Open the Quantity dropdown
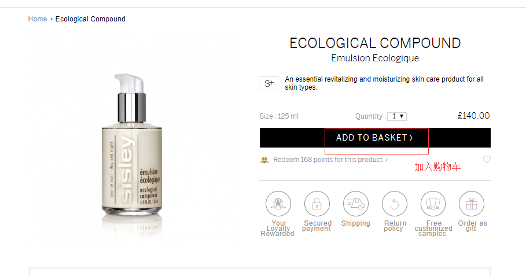This screenshot has height=276, width=526. pyautogui.click(x=397, y=116)
